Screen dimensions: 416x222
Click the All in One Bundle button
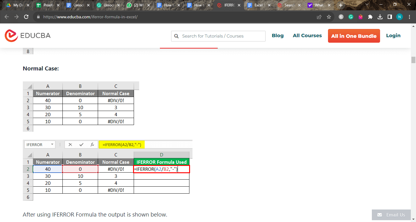pyautogui.click(x=354, y=36)
